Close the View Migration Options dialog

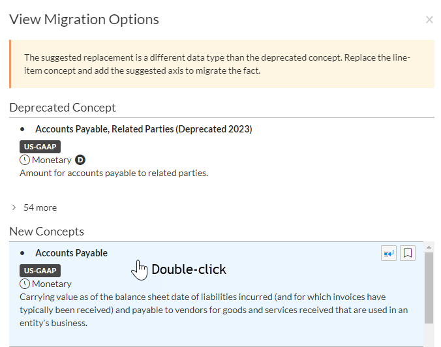[429, 20]
